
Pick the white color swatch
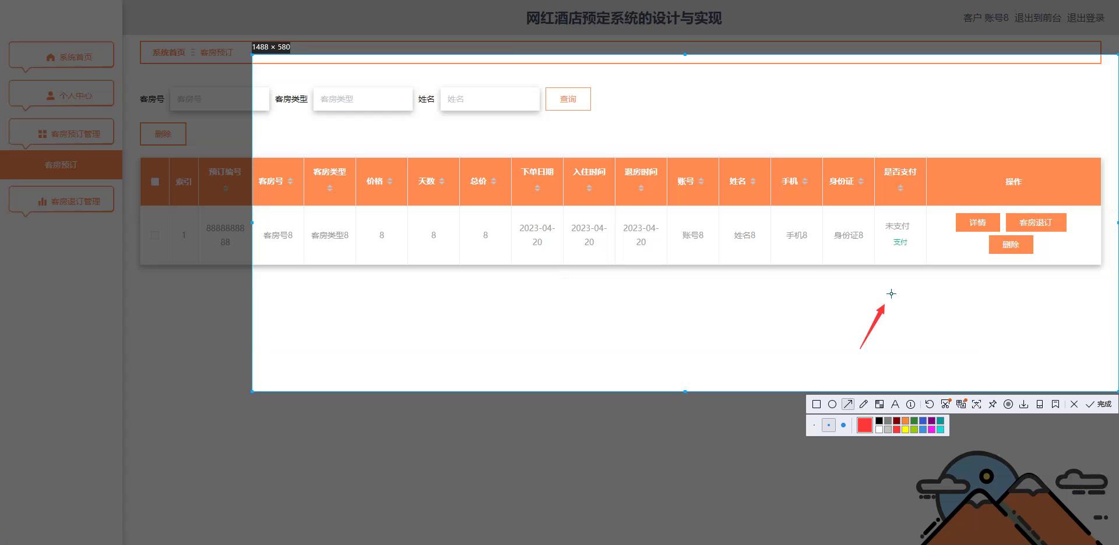coord(879,429)
